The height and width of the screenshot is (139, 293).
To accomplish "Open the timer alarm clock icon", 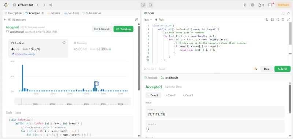I will pyautogui.click(x=143, y=5).
